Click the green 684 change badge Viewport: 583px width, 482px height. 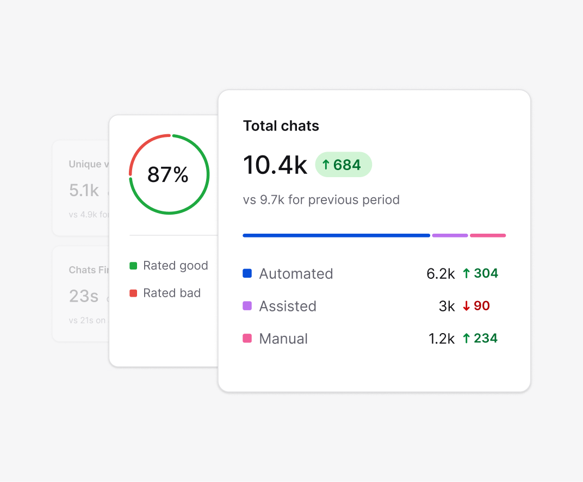click(344, 164)
